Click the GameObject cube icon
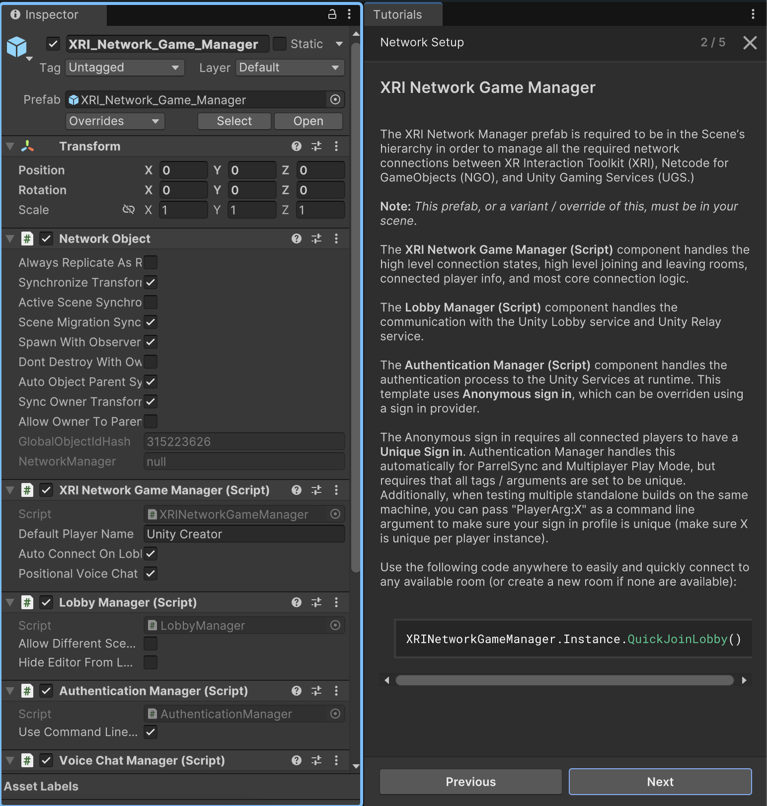 pos(17,47)
